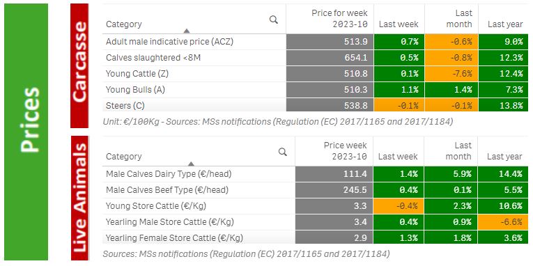The height and width of the screenshot is (266, 533).
Task: Open search in Live Animals Category column
Action: [x=282, y=152]
